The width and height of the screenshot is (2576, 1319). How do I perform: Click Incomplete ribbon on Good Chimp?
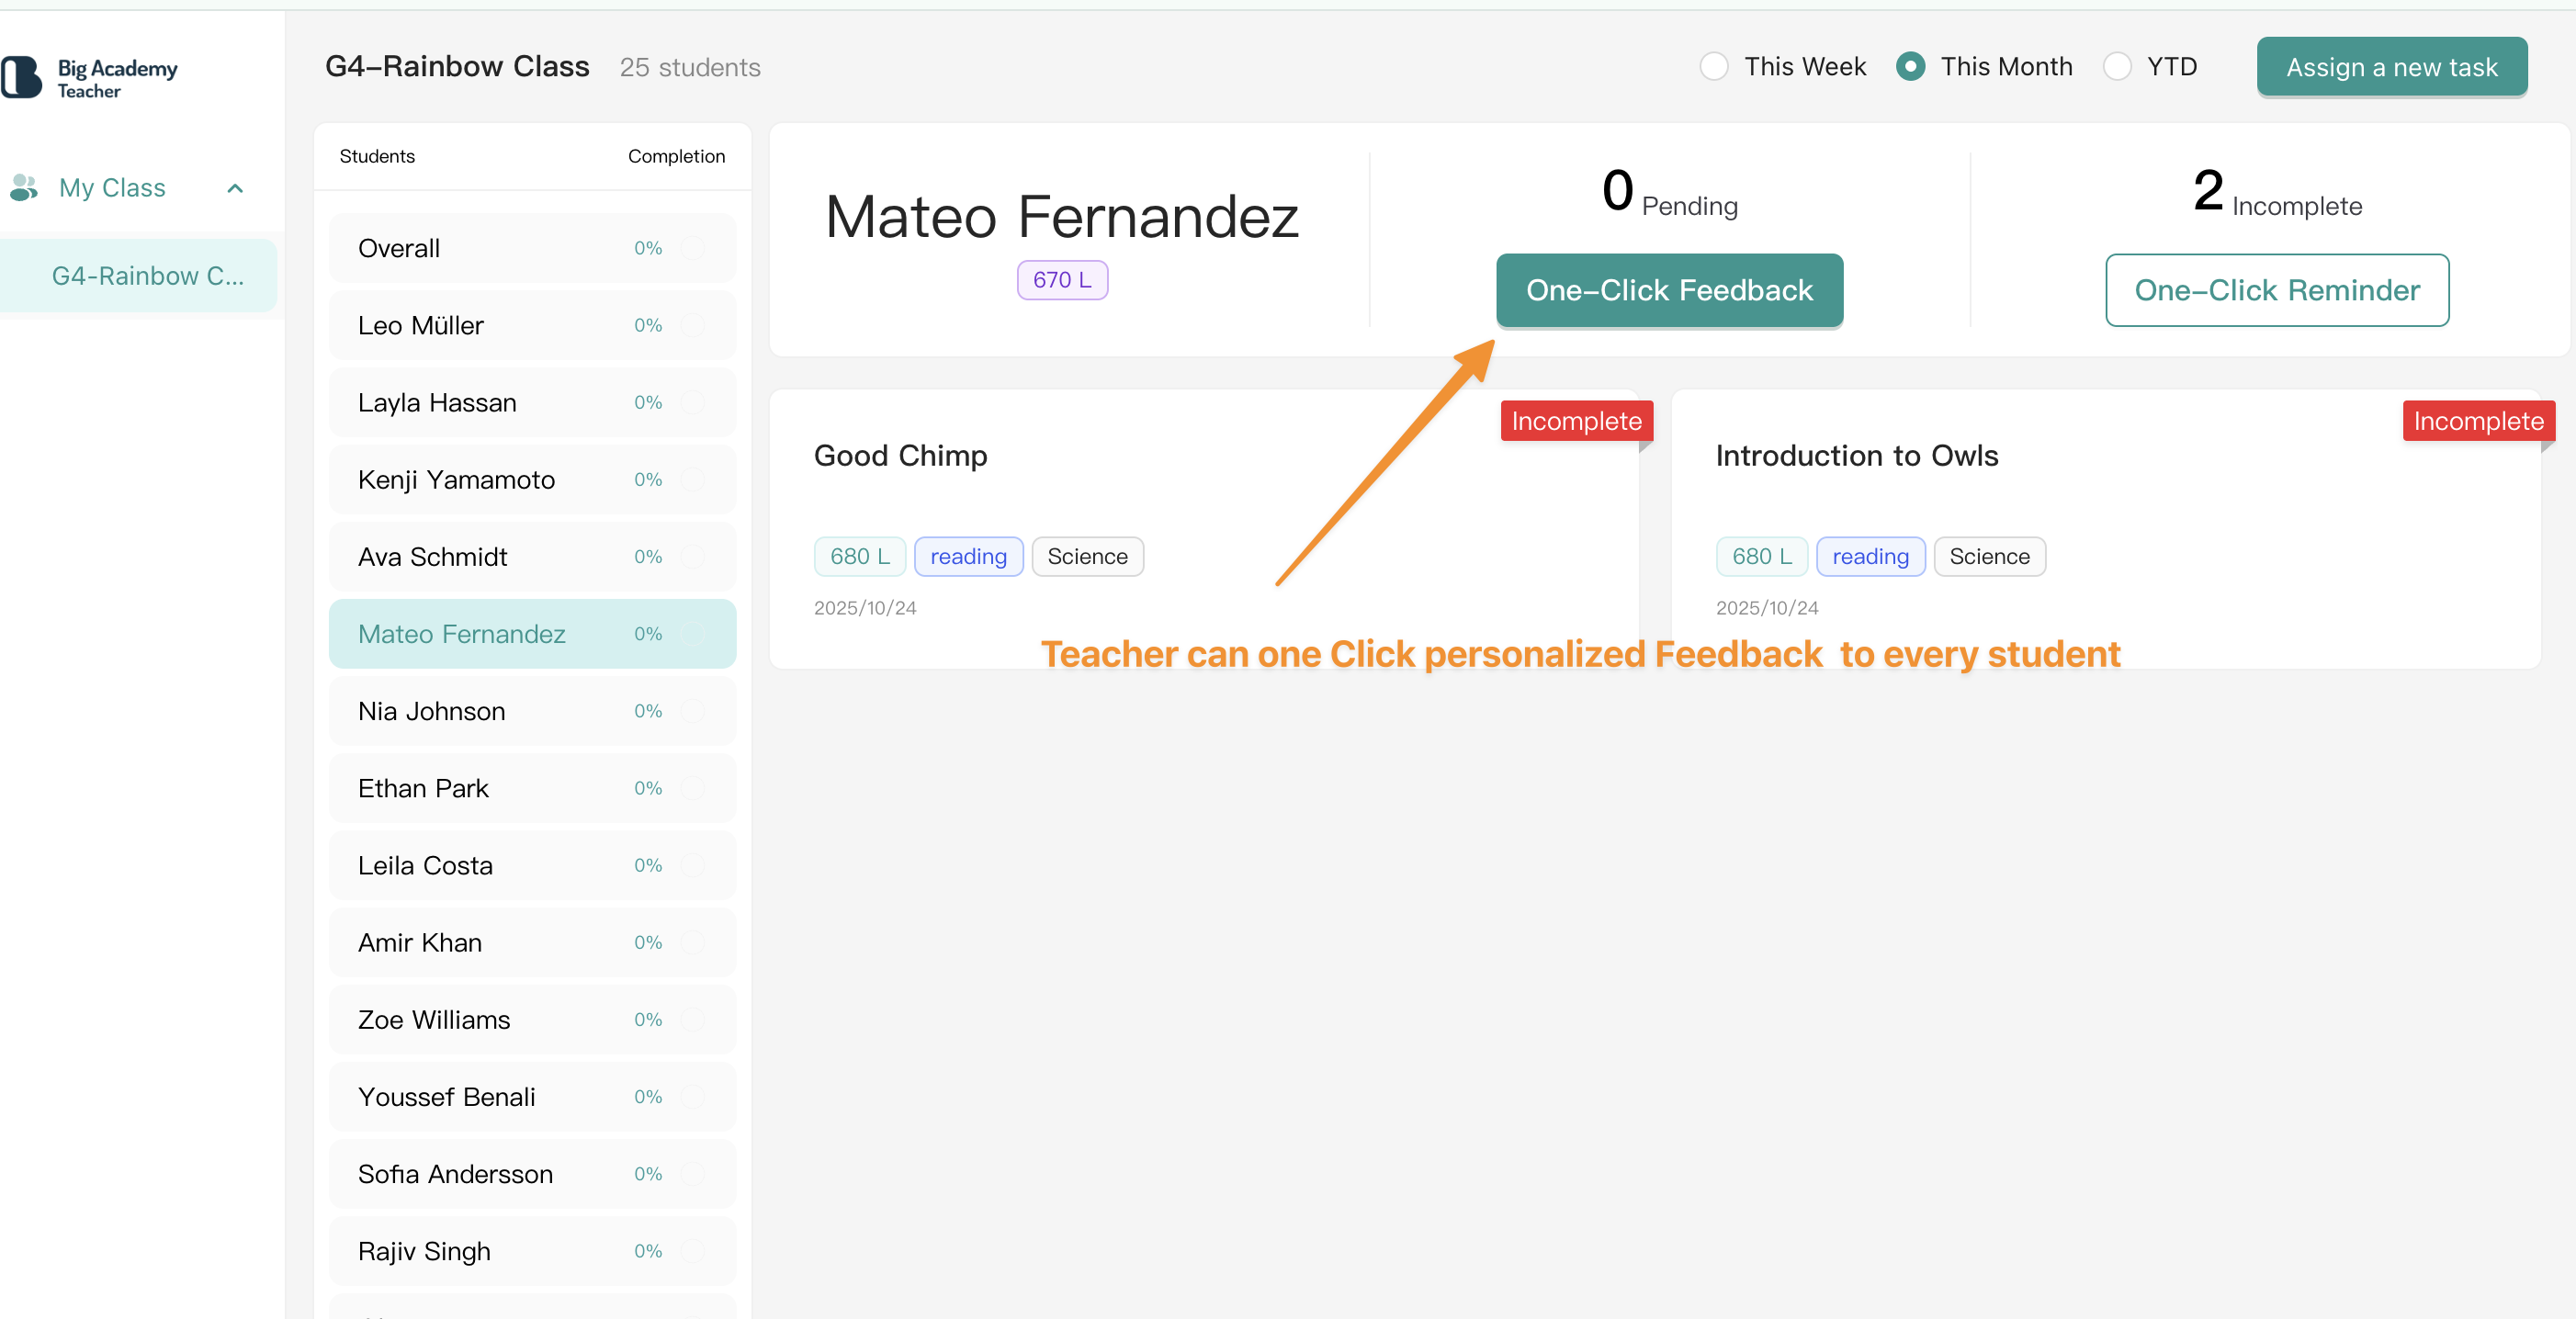click(1575, 421)
